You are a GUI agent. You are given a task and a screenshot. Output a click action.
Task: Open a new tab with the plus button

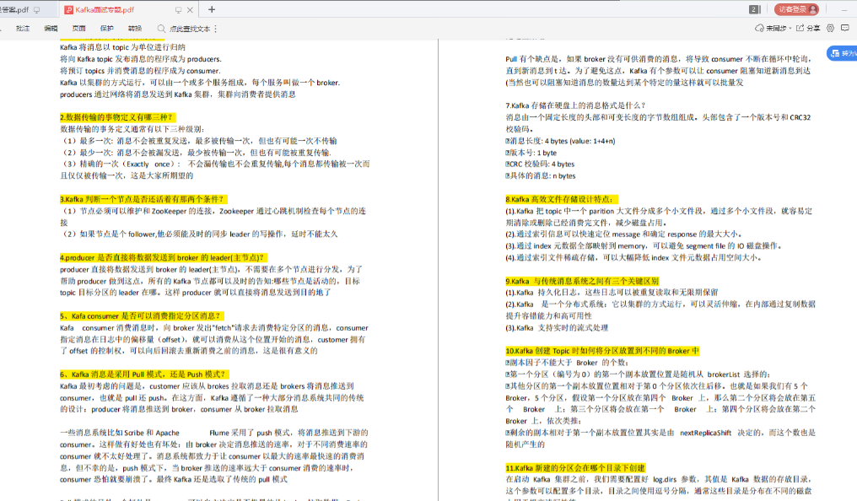click(212, 9)
